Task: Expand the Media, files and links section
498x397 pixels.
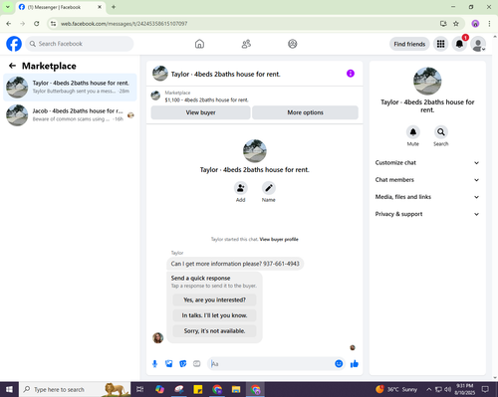Action: [427, 197]
